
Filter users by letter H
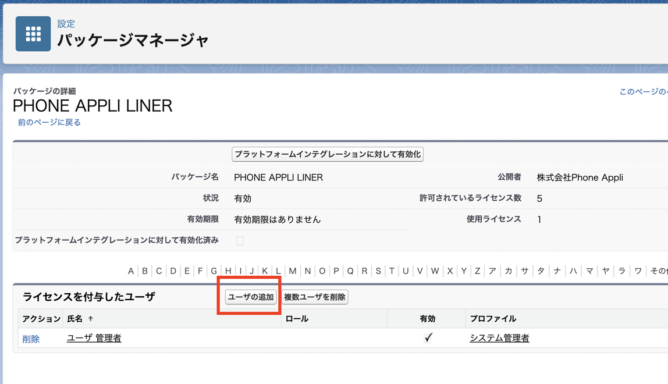click(x=228, y=271)
